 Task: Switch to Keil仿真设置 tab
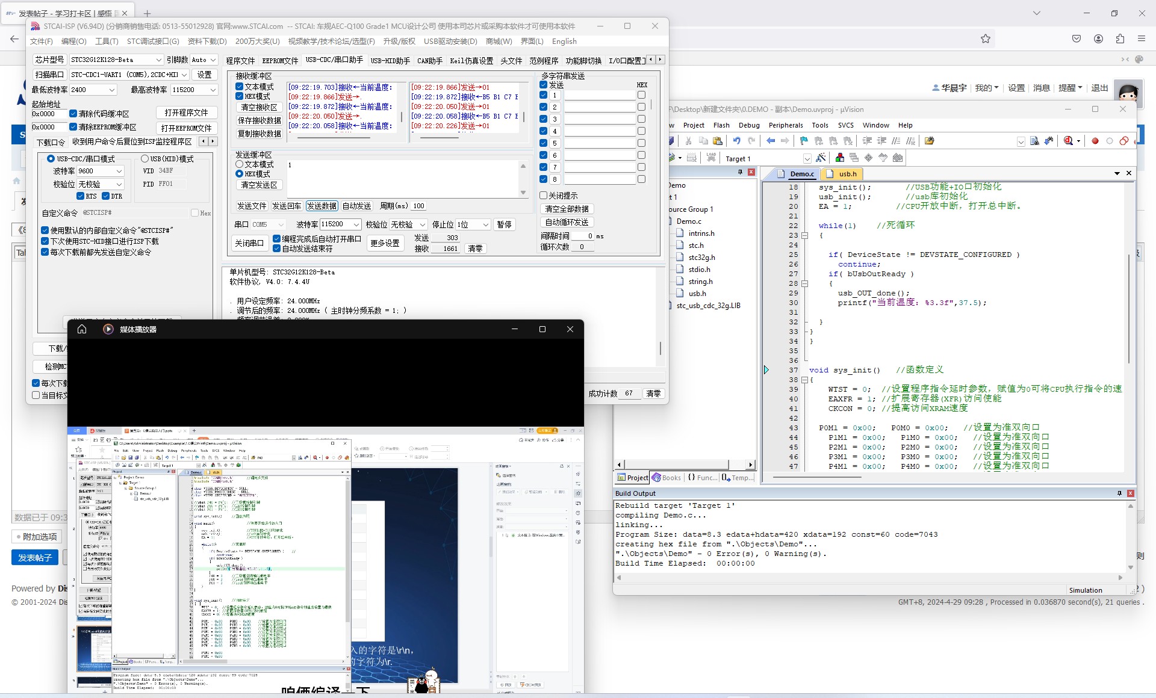click(471, 61)
